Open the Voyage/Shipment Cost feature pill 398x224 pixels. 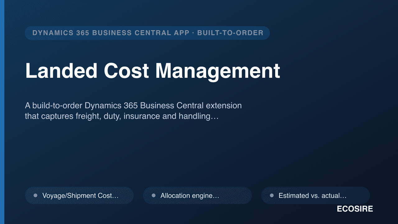(79, 195)
